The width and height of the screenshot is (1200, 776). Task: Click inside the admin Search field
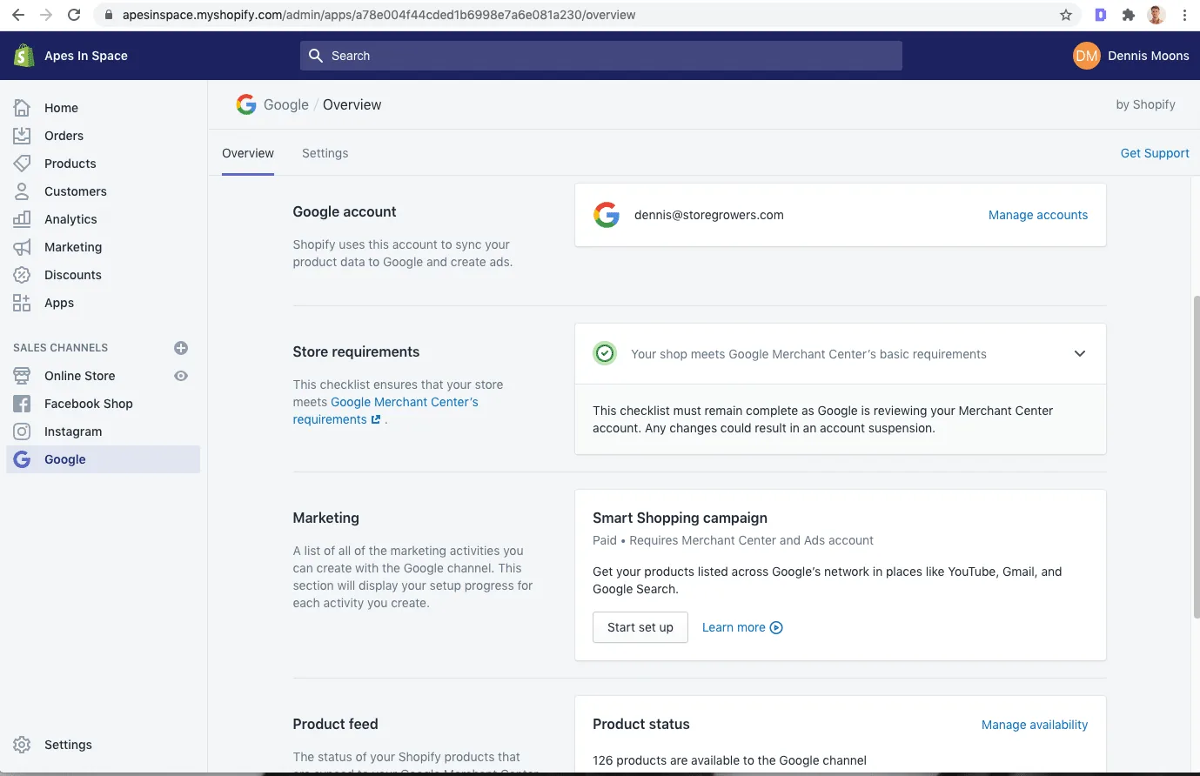click(600, 55)
